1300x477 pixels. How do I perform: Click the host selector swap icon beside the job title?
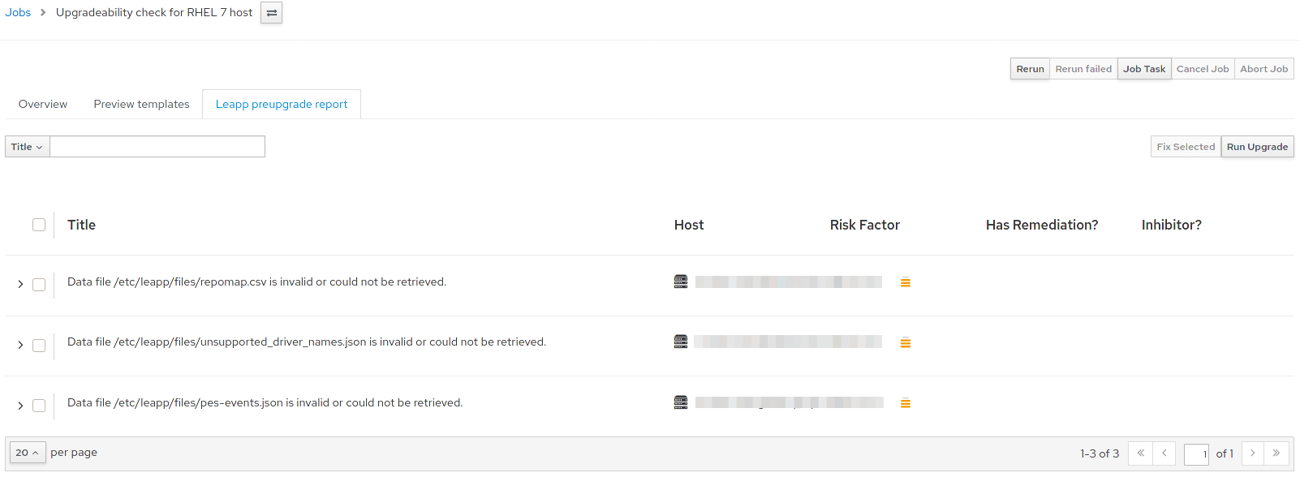point(270,12)
